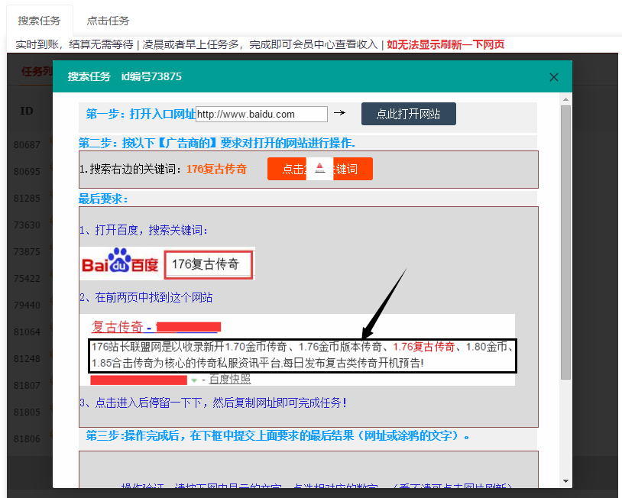Click the red notice 如无法显示刷新一下网页
This screenshot has width=622, height=498.
coord(445,44)
